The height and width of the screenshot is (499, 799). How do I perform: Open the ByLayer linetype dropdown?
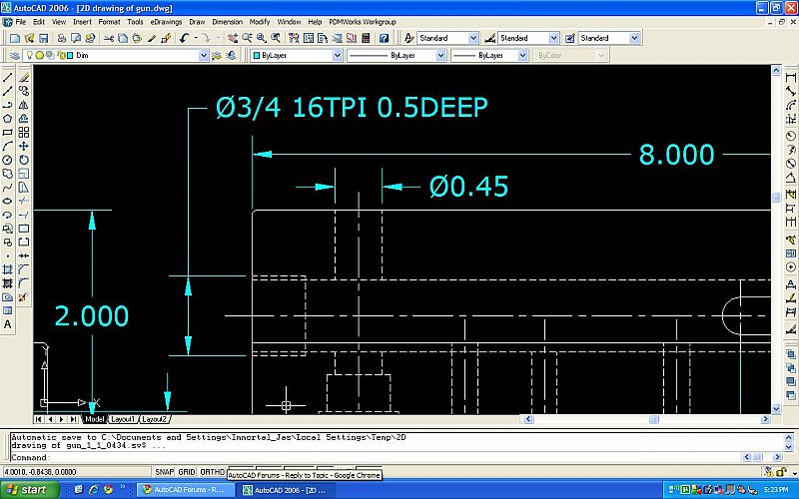tap(441, 55)
